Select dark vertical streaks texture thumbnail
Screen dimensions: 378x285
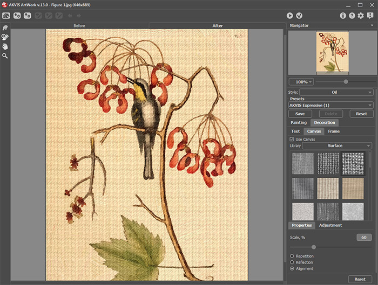pyautogui.click(x=328, y=212)
